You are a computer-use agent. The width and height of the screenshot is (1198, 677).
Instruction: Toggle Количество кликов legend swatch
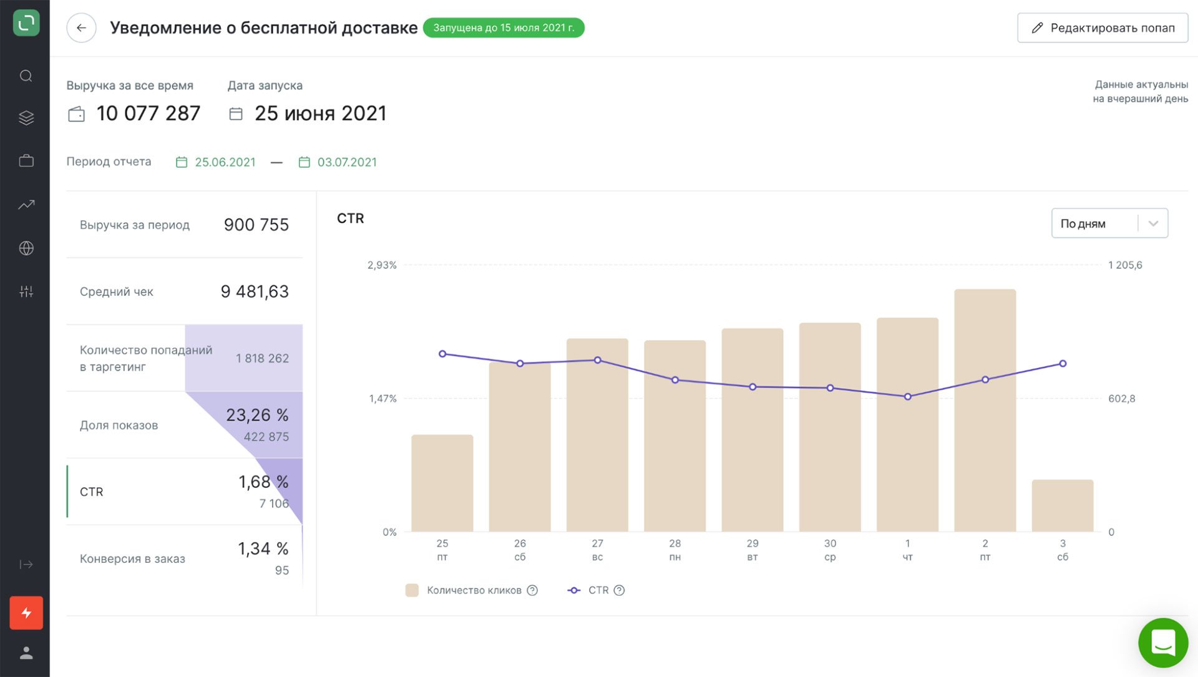pyautogui.click(x=412, y=590)
